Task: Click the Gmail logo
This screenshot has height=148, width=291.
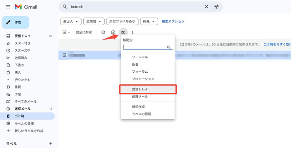Action: (x=26, y=7)
